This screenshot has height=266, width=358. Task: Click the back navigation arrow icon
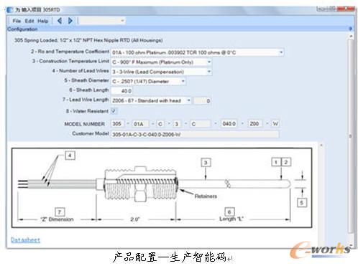point(60,21)
